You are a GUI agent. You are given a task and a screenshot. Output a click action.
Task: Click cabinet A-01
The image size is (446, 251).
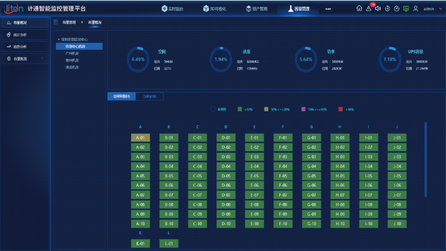coord(140,138)
